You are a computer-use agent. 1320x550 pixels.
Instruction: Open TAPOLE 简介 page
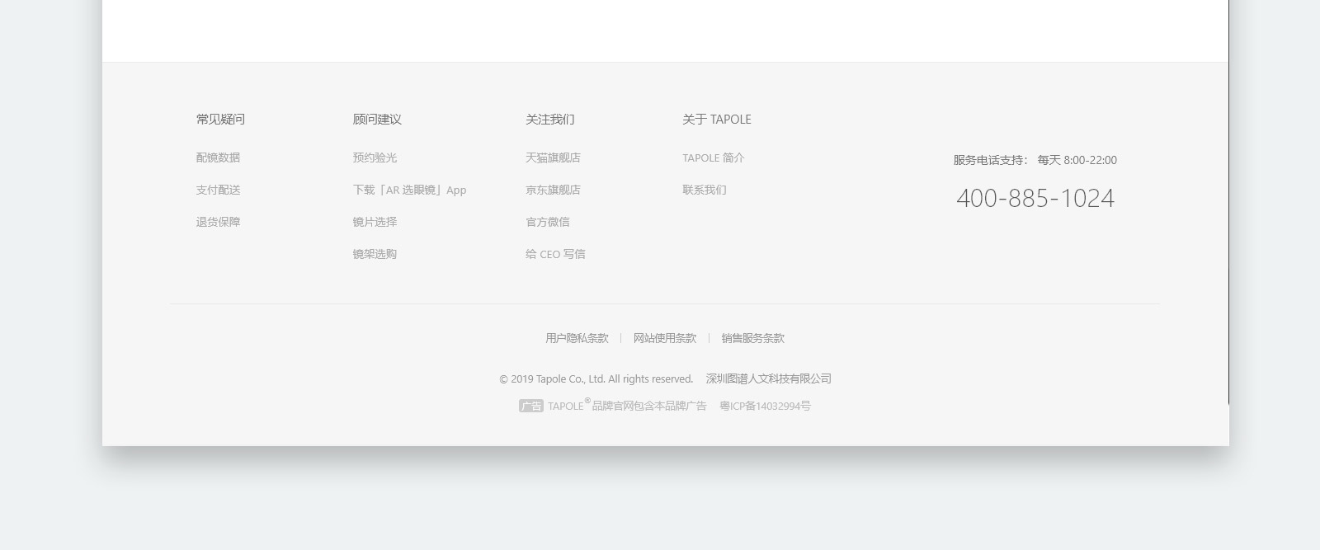[x=713, y=157]
